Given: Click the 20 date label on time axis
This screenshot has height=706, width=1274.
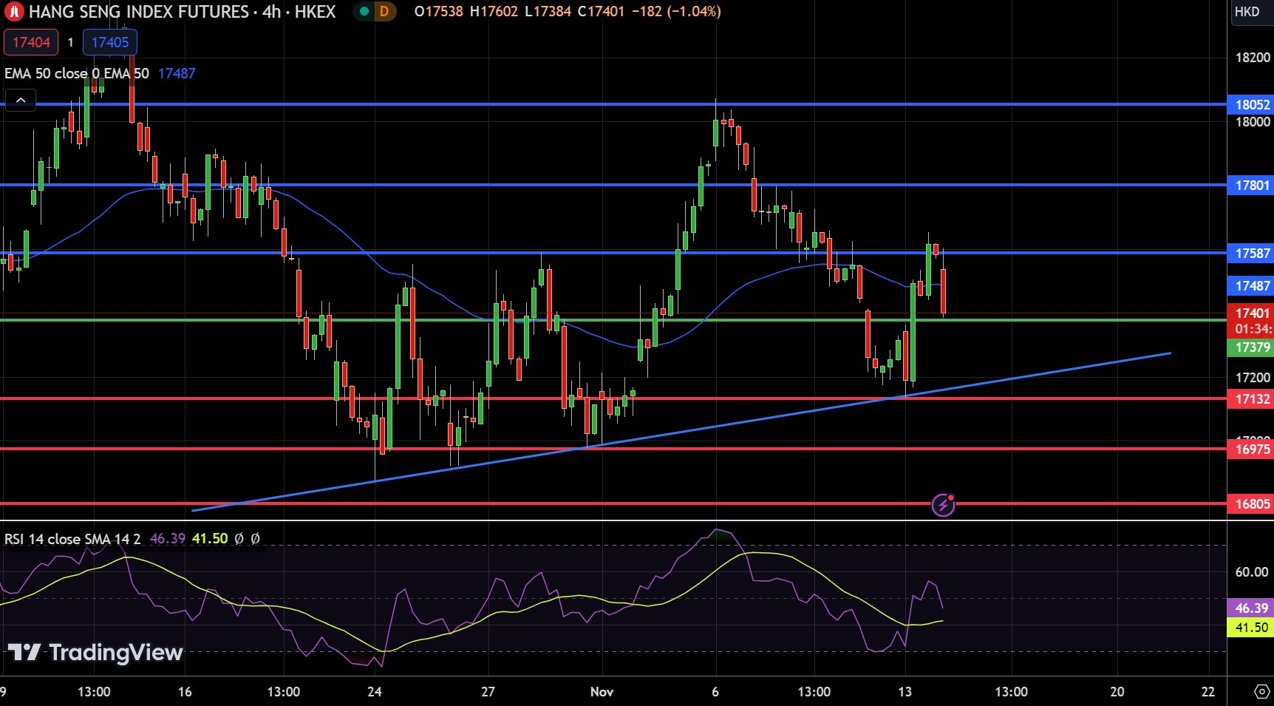Looking at the screenshot, I should click(1117, 692).
